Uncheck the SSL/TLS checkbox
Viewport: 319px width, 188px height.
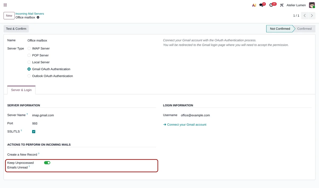coord(34,132)
